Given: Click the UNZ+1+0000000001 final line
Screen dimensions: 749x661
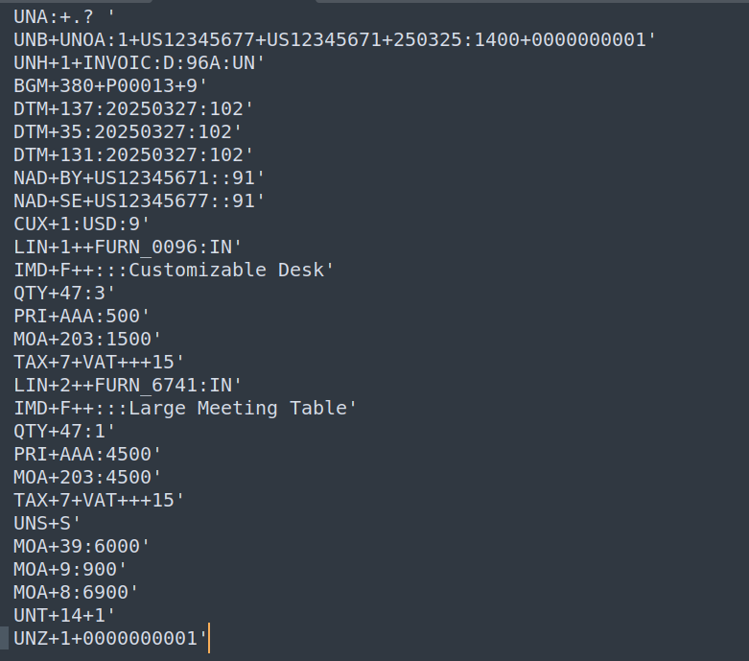Looking at the screenshot, I should tap(110, 639).
